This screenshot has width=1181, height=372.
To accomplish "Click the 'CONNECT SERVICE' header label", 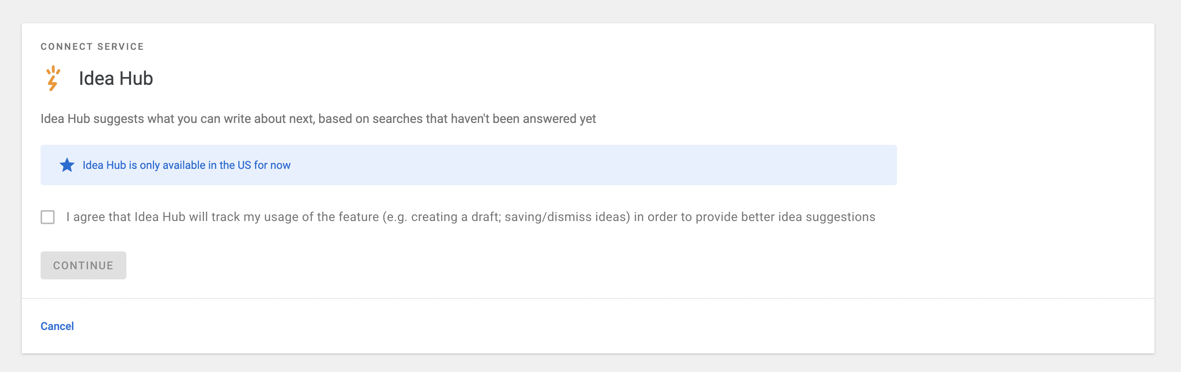I will 92,47.
